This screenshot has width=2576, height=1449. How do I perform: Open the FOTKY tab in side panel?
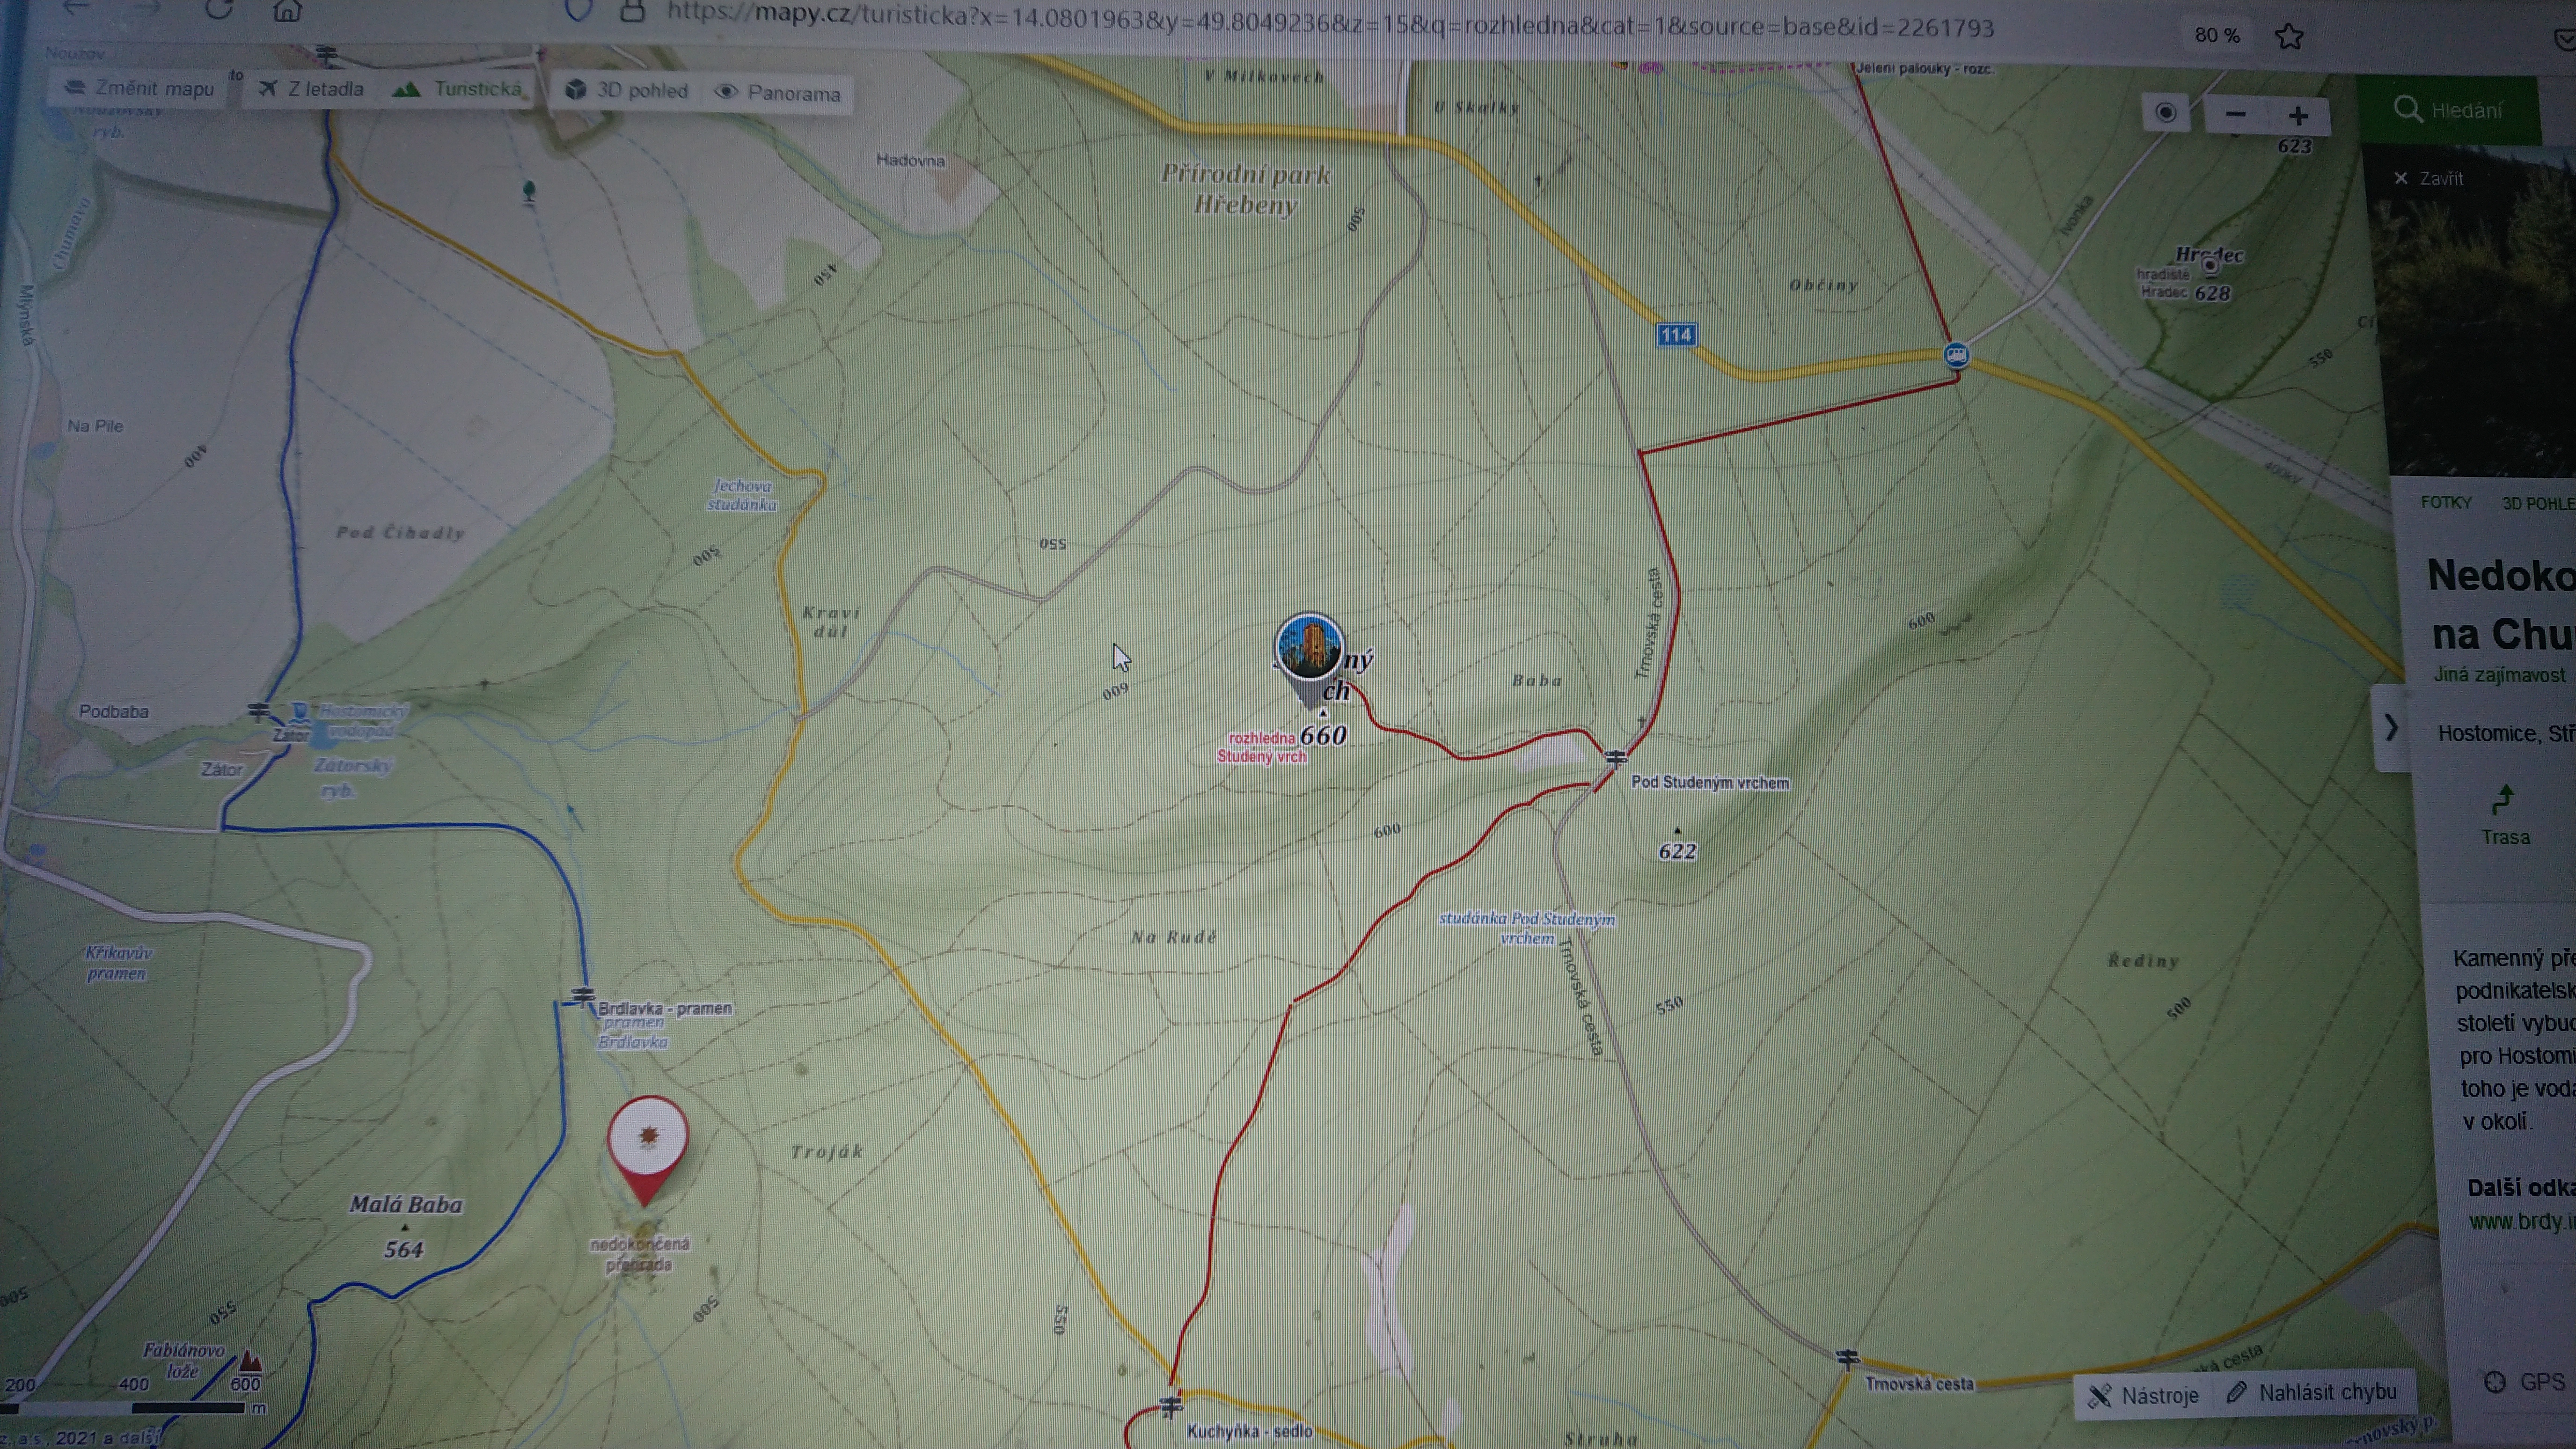2446,502
